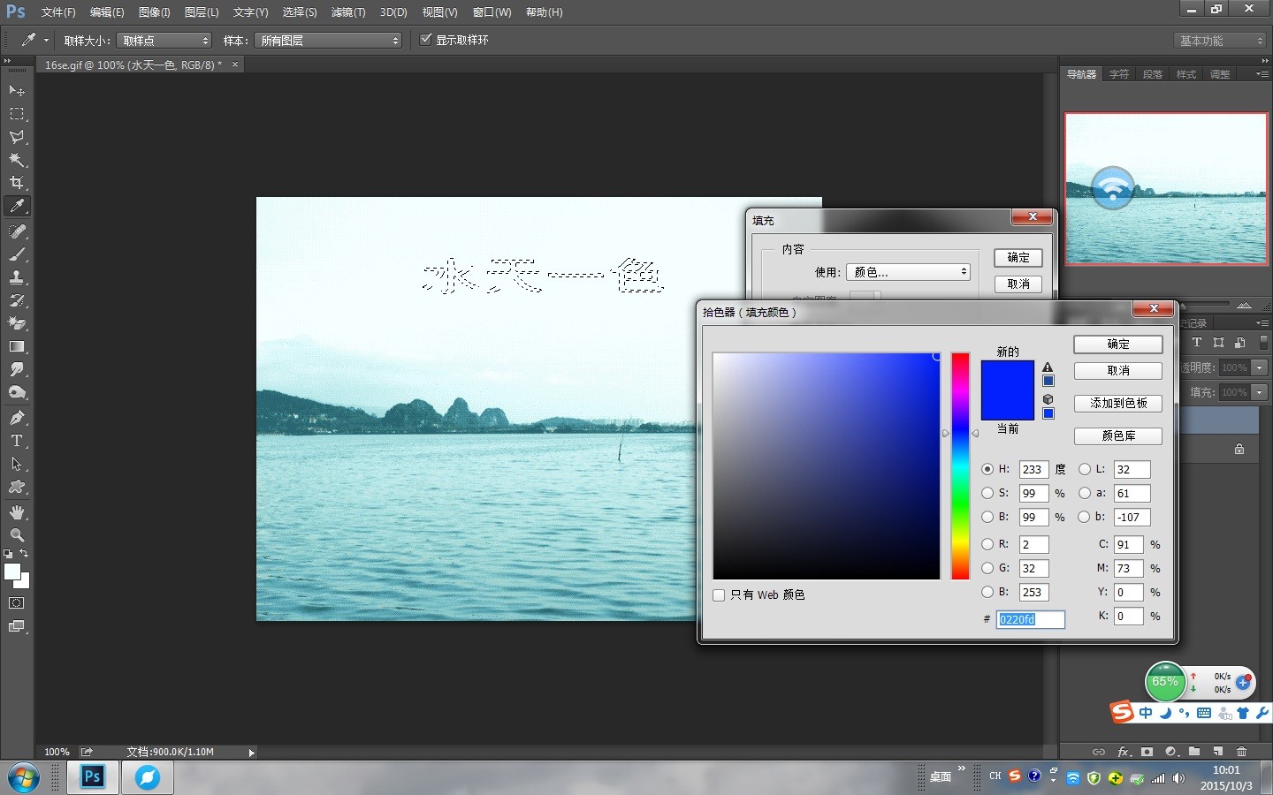Toggle Quick Mask mode icon
The height and width of the screenshot is (795, 1273).
17,603
